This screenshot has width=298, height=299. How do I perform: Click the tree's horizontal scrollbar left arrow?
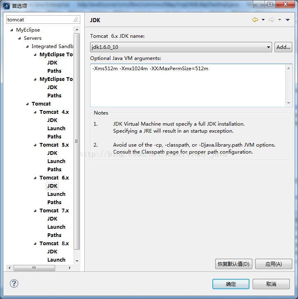pyautogui.click(x=9, y=268)
